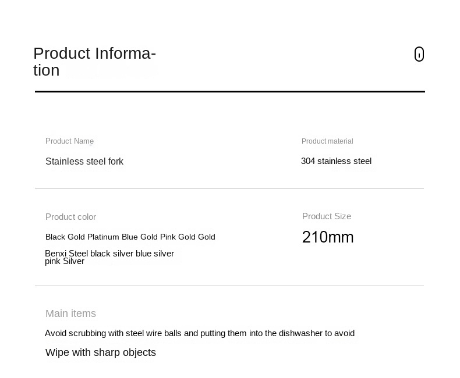
Task: Select the Product color label
Action: (x=70, y=217)
